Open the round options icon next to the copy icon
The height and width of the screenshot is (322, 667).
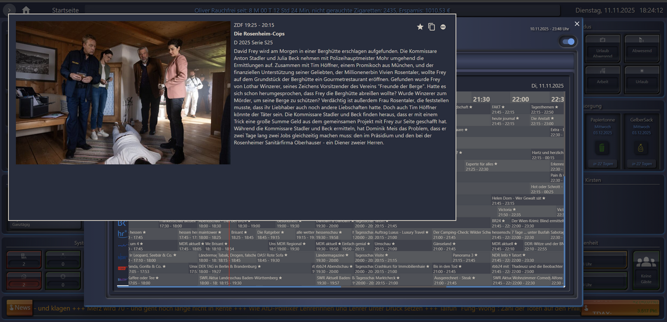click(x=443, y=27)
